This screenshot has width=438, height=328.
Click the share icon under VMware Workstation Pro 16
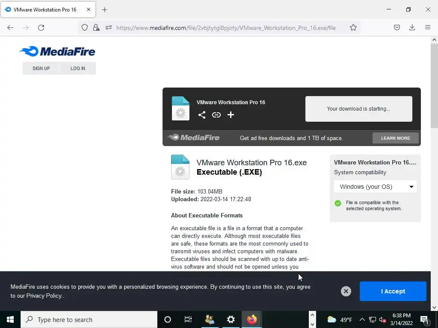point(202,114)
